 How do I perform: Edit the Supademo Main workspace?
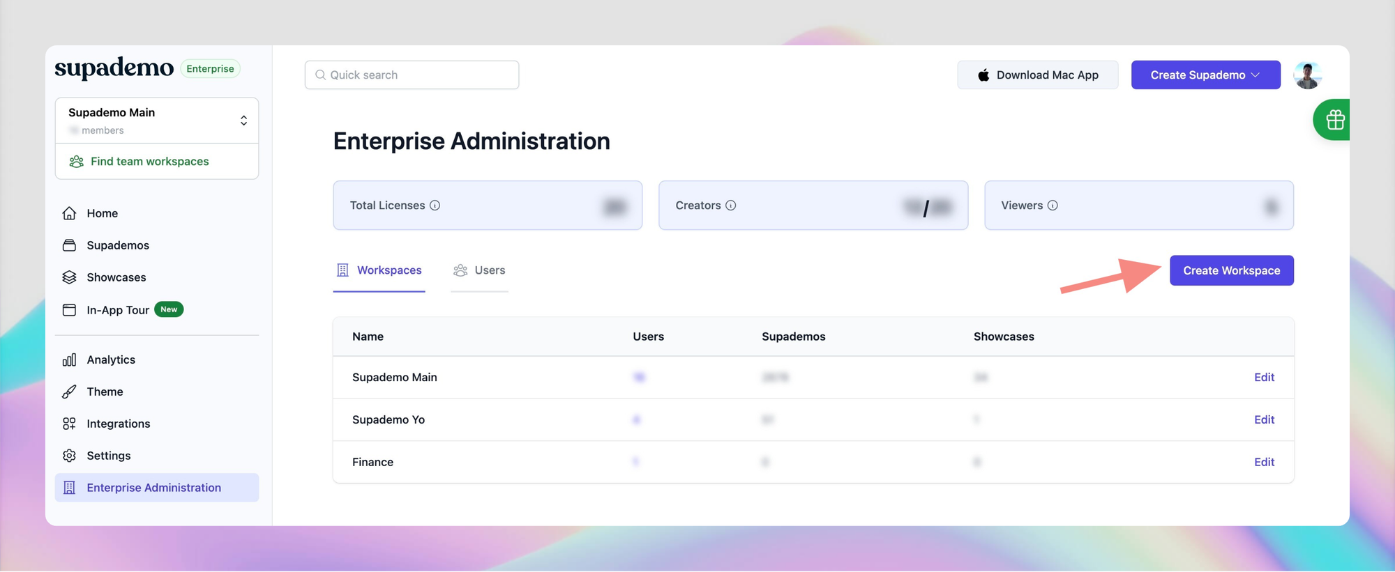[1264, 378]
